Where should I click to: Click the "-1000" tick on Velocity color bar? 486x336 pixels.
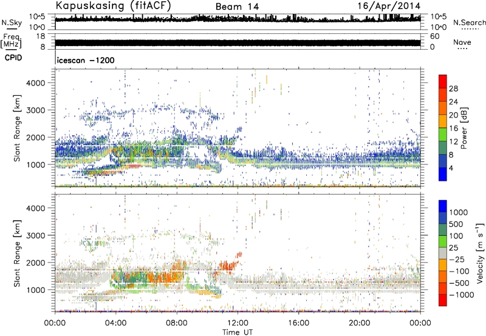(462, 295)
